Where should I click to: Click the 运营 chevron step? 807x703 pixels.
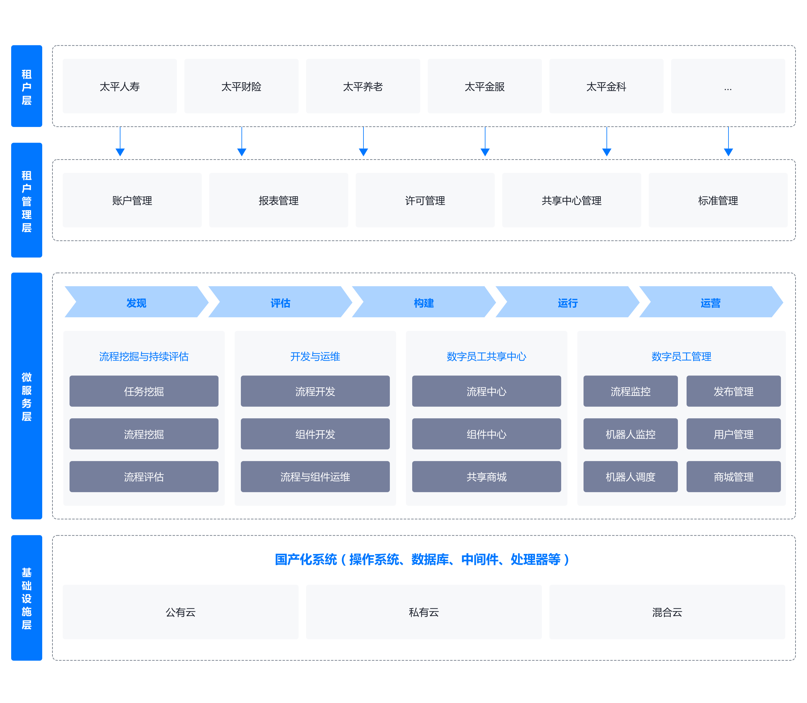[x=711, y=302]
